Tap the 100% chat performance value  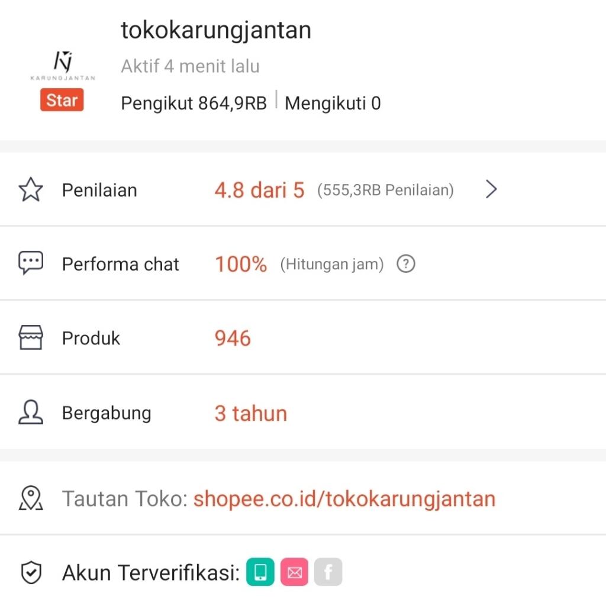pyautogui.click(x=241, y=265)
